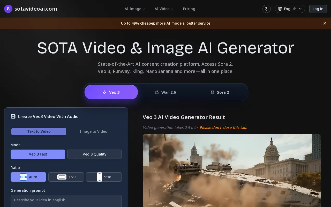Toggle dark mode moon icon
The width and height of the screenshot is (331, 207).
(x=267, y=9)
